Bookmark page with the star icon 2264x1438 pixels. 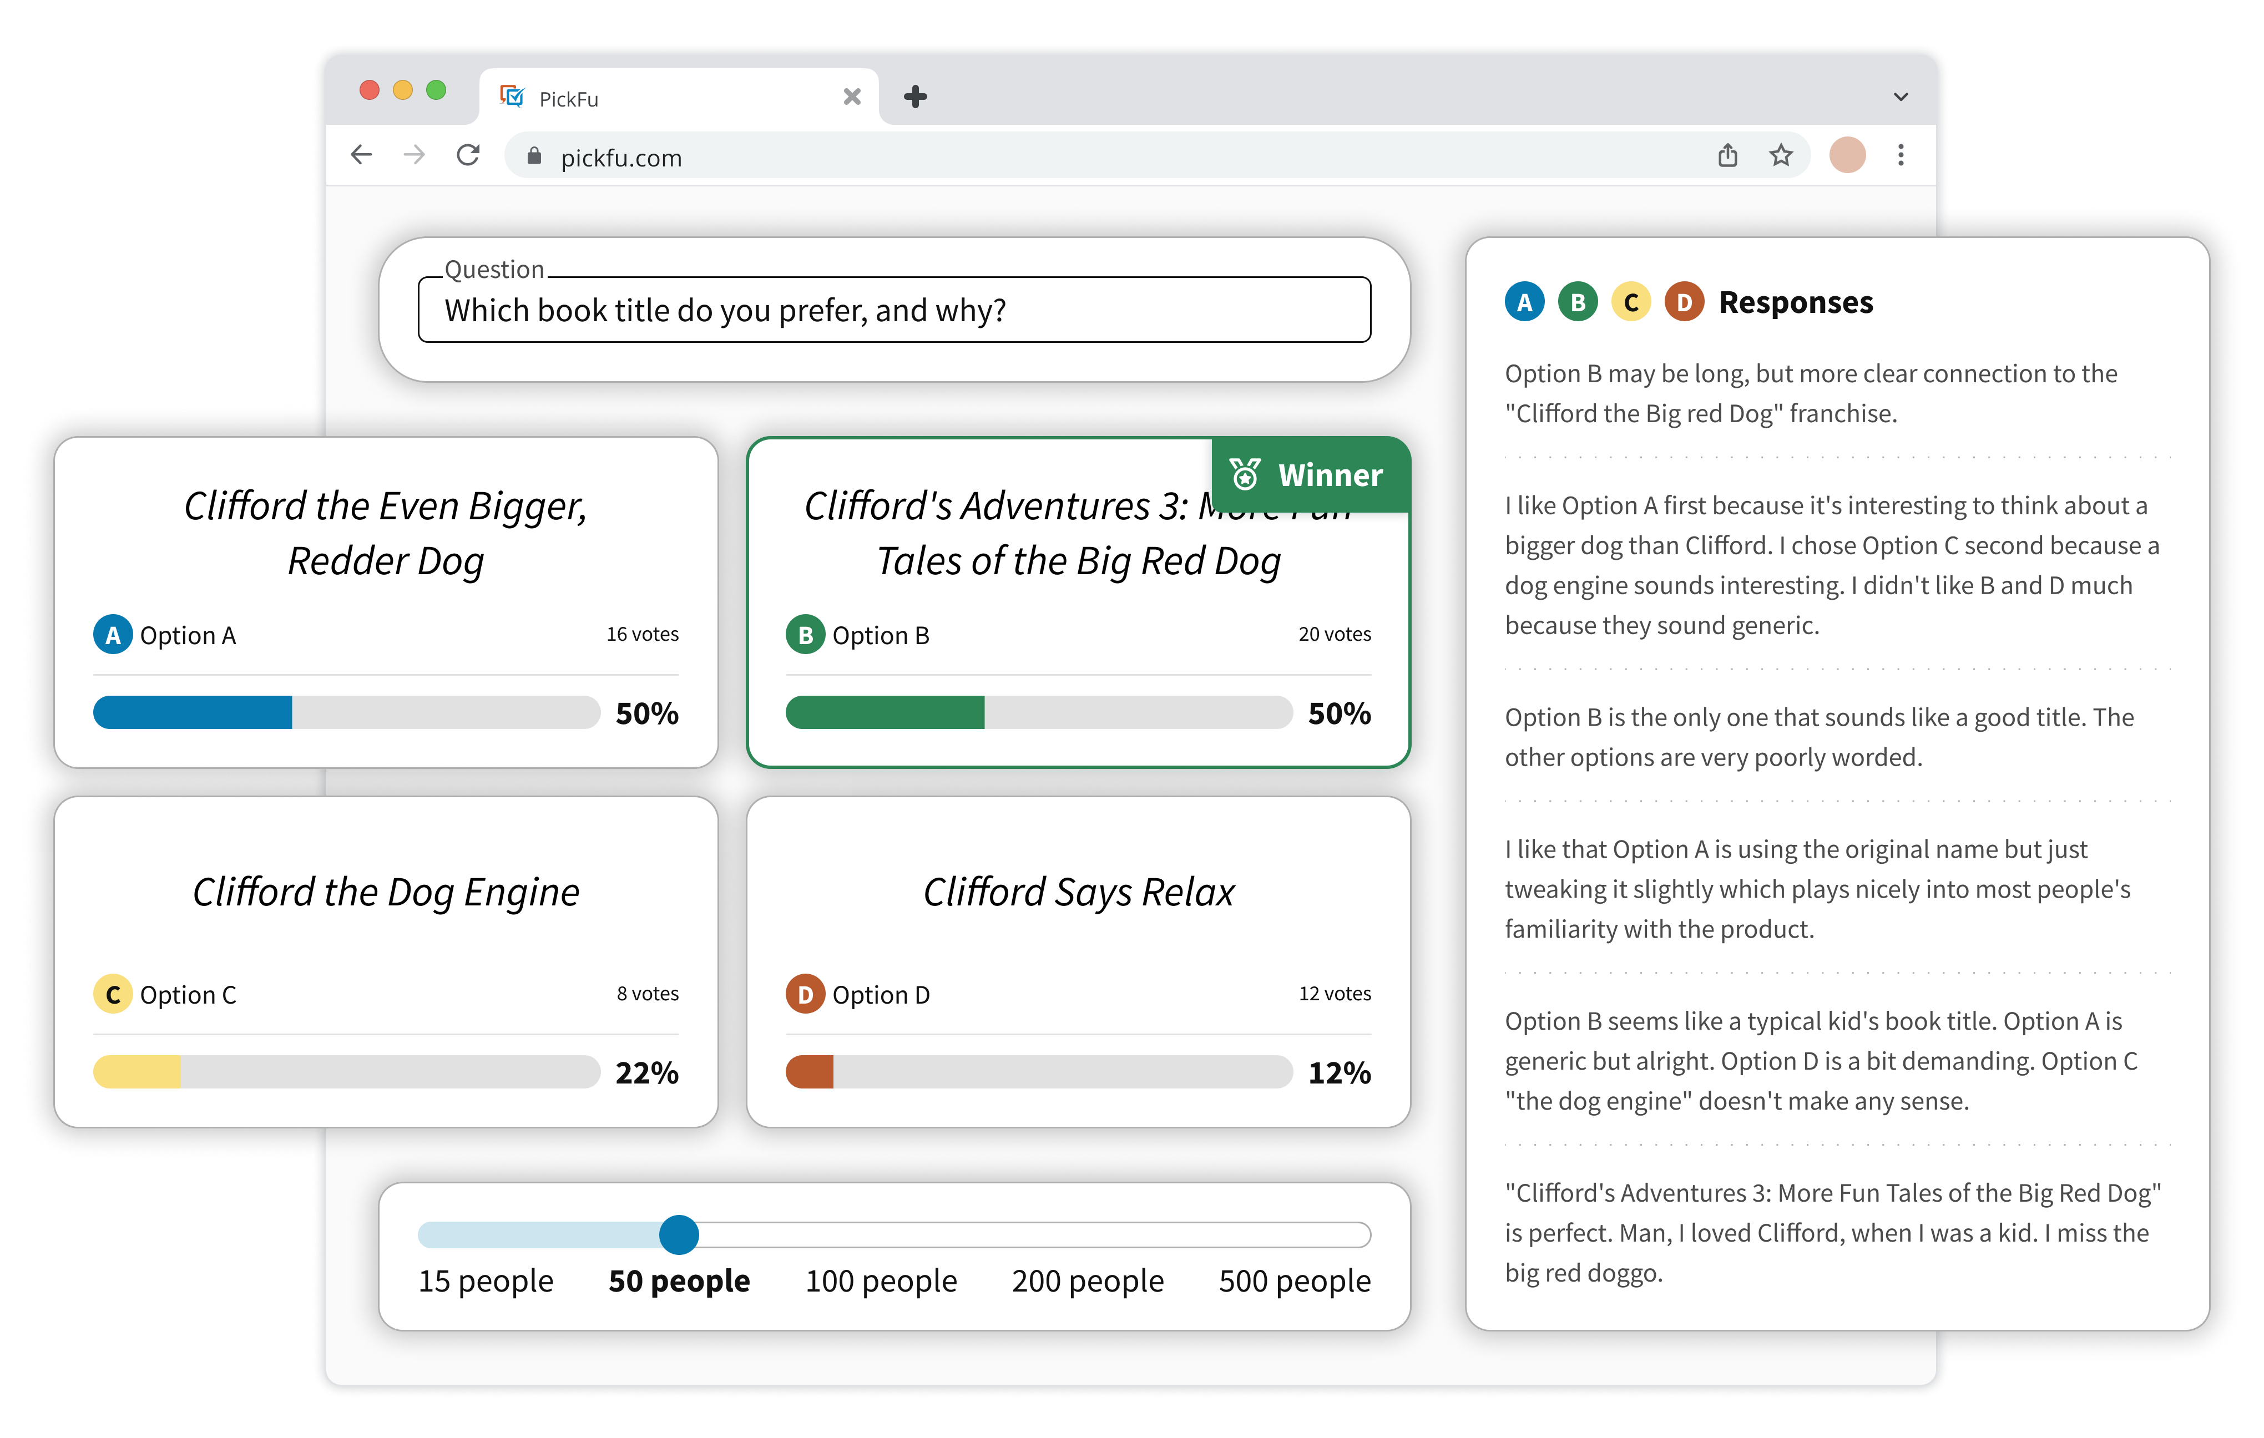click(1781, 155)
